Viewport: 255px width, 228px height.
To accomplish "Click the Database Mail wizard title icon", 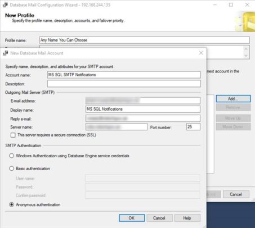I will (x=5, y=4).
